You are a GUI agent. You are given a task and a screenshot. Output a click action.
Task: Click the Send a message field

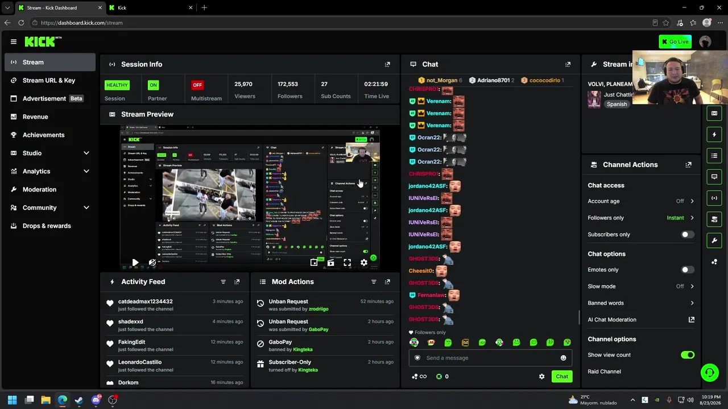click(490, 358)
